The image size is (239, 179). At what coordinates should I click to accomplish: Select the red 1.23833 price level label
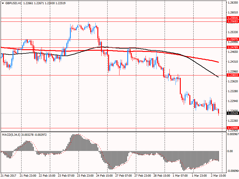pos(233,75)
